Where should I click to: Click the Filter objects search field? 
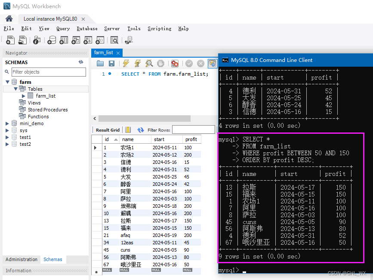point(49,72)
